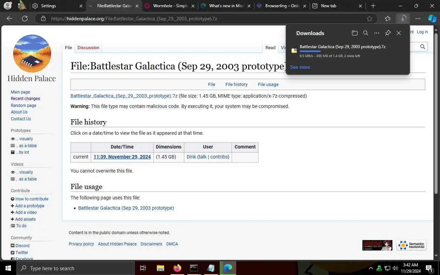The image size is (440, 275).
Task: Open Dink's contribs link
Action: point(219,157)
